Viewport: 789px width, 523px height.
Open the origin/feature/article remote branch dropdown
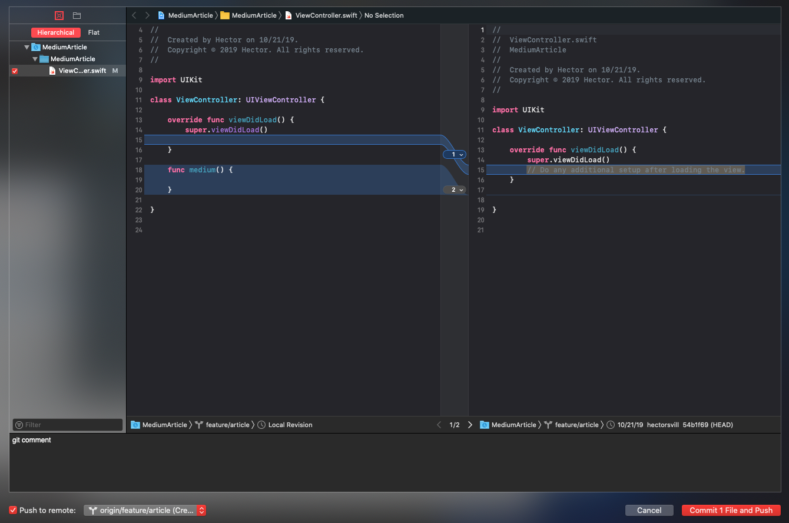tap(145, 511)
